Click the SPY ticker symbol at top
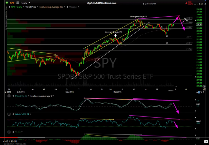 12,3
